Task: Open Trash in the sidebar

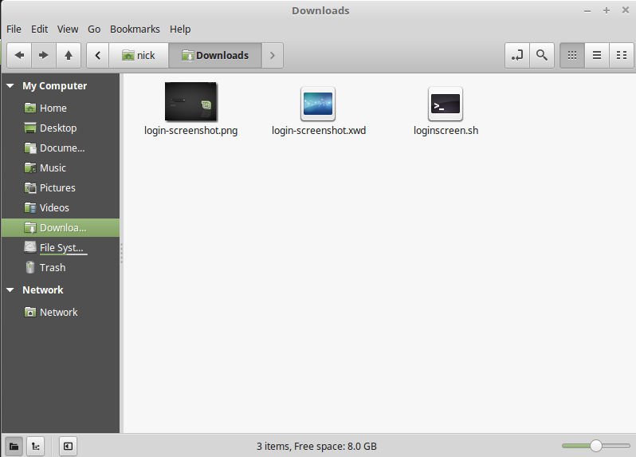Action: tap(53, 268)
